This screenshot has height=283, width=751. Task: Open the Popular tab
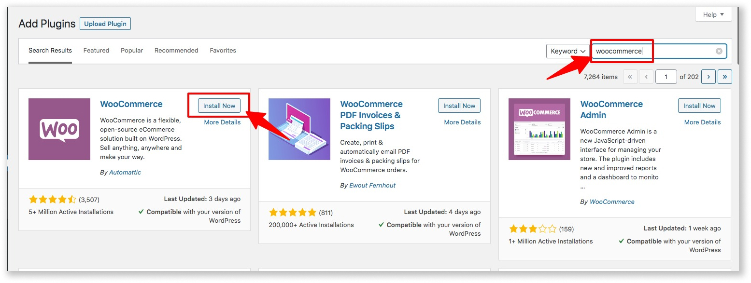(132, 51)
